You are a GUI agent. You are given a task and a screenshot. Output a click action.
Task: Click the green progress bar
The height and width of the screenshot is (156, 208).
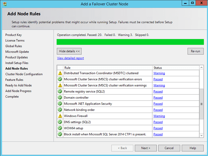(x=130, y=42)
